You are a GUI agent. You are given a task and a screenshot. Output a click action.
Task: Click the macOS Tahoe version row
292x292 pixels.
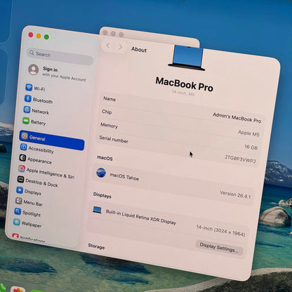point(173,185)
